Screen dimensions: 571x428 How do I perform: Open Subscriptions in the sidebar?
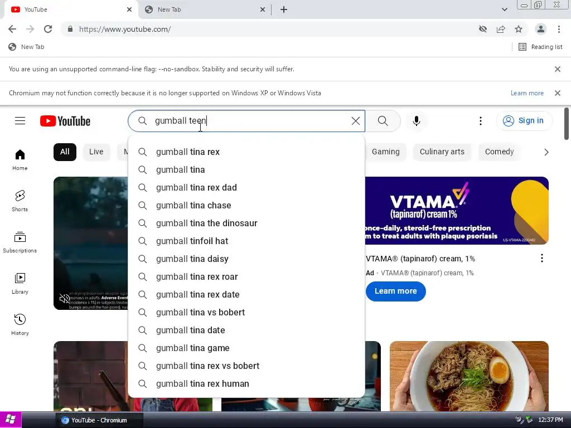click(x=20, y=242)
